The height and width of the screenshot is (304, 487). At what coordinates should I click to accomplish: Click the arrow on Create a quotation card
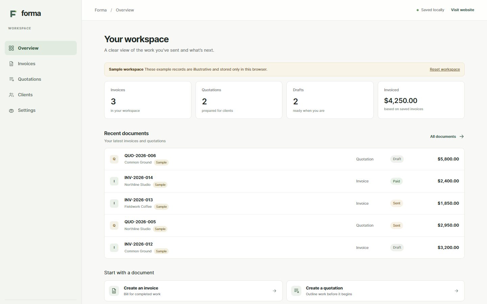pos(456,291)
